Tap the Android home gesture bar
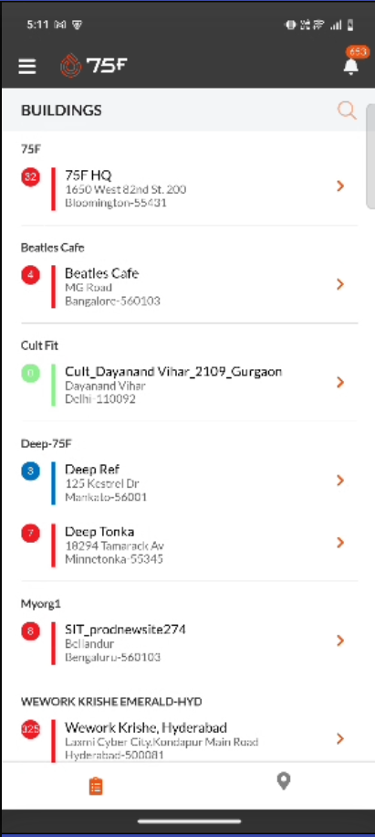The width and height of the screenshot is (375, 837). coord(189,821)
